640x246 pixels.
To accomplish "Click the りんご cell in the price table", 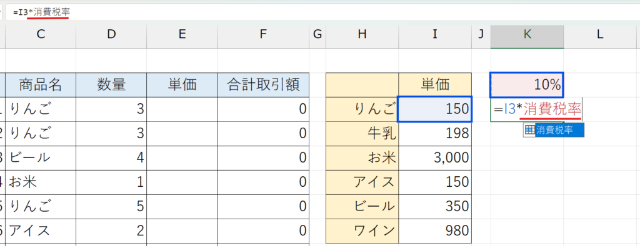I will click(362, 110).
